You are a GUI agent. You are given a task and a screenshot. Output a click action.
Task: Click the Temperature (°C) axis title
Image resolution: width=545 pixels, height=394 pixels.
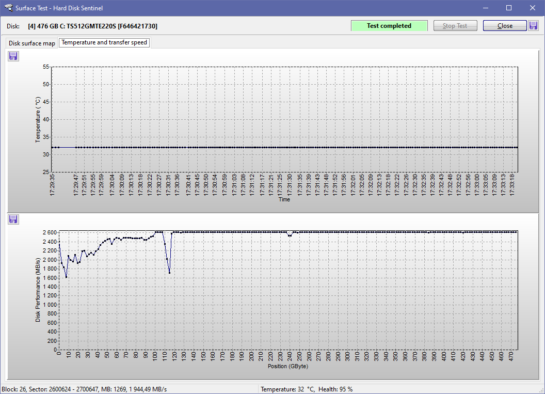point(38,120)
